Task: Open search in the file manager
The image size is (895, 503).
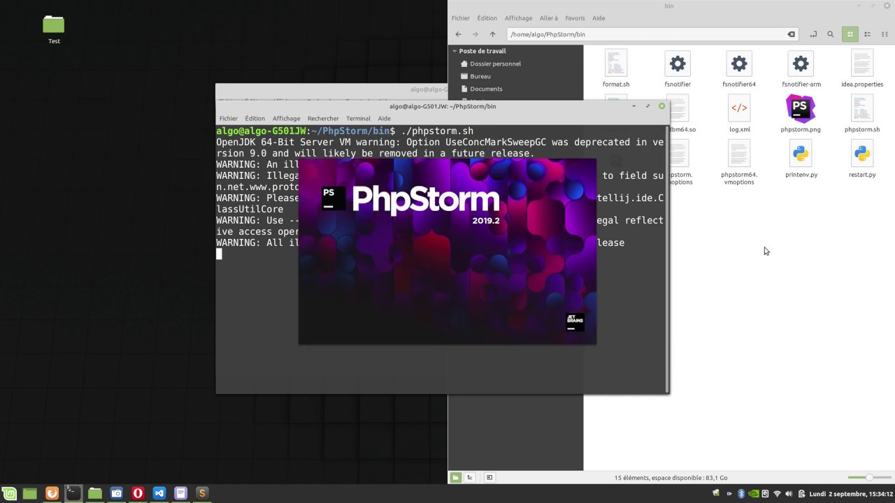Action: pyautogui.click(x=831, y=34)
